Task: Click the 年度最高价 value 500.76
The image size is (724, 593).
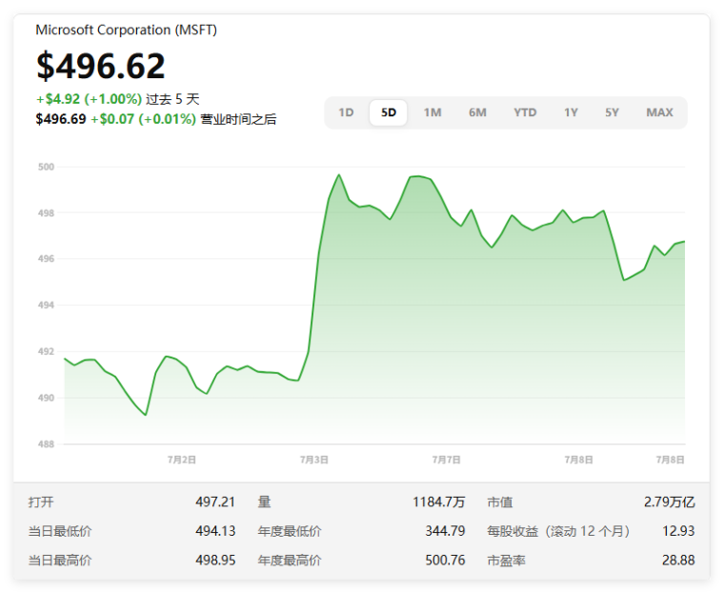Action: 445,561
